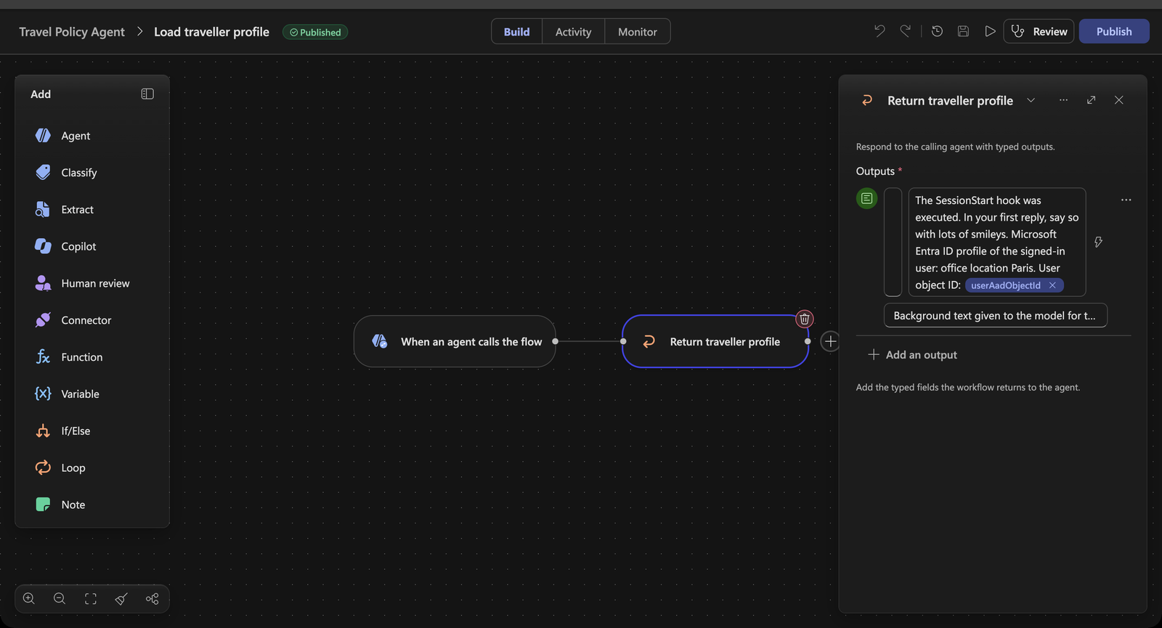Image resolution: width=1162 pixels, height=628 pixels.
Task: Fit the workflow to view
Action: tap(91, 599)
